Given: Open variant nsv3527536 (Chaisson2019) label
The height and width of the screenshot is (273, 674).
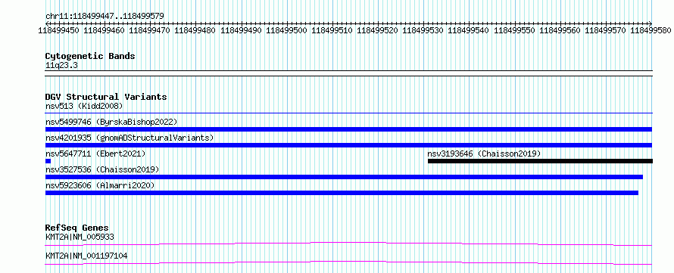Looking at the screenshot, I should pos(102,169).
